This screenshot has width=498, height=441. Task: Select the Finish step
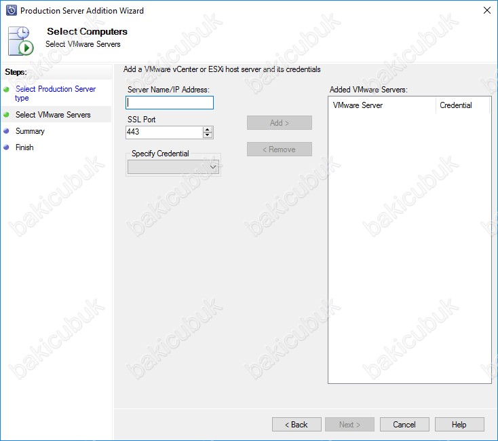click(x=24, y=147)
